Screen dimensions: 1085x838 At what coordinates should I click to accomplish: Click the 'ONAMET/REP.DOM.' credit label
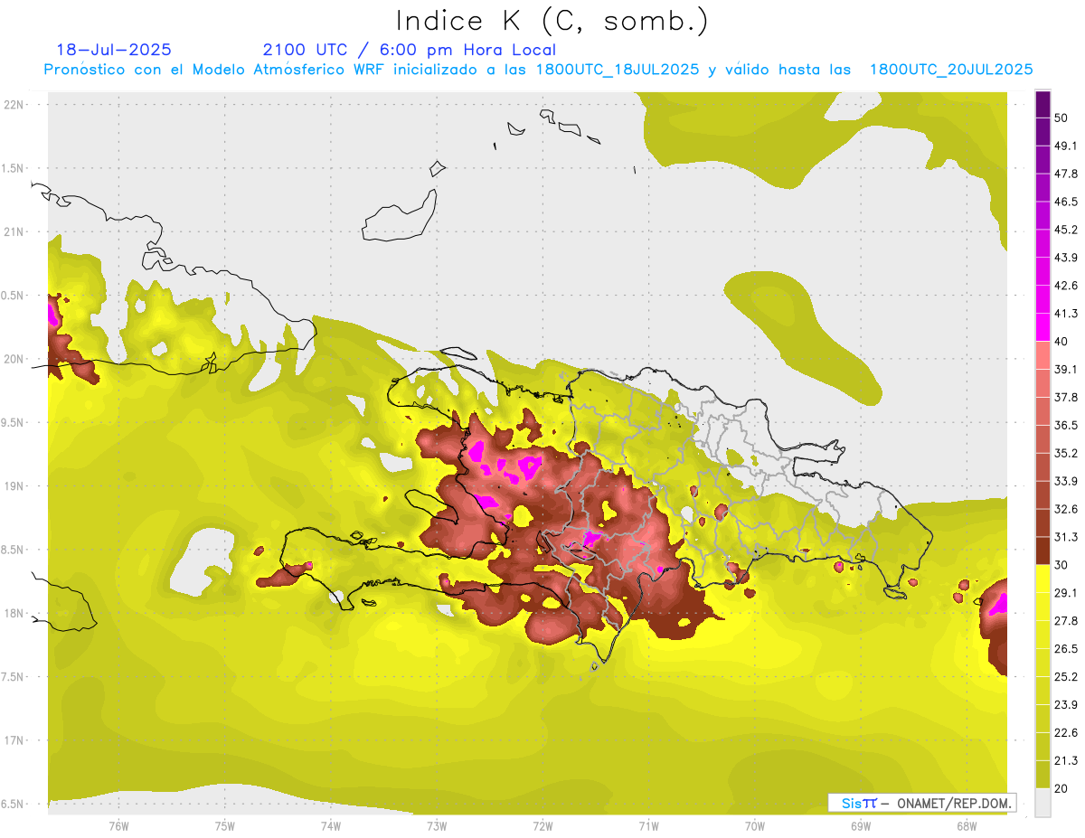tap(953, 803)
